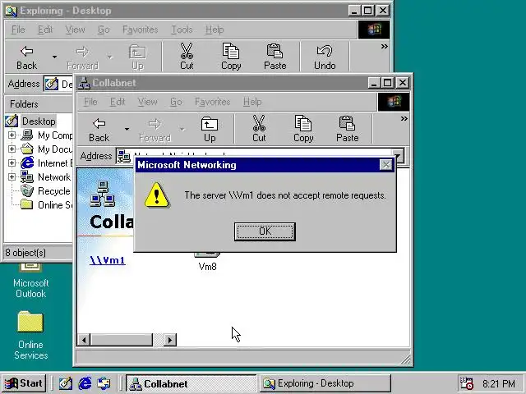Screen dimensions: 526x394
Task: Open Favorites menu in Collabnet window
Action: (x=212, y=102)
